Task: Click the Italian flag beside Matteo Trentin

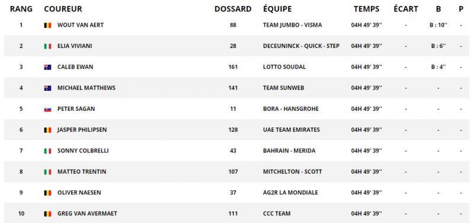Action: 47,172
